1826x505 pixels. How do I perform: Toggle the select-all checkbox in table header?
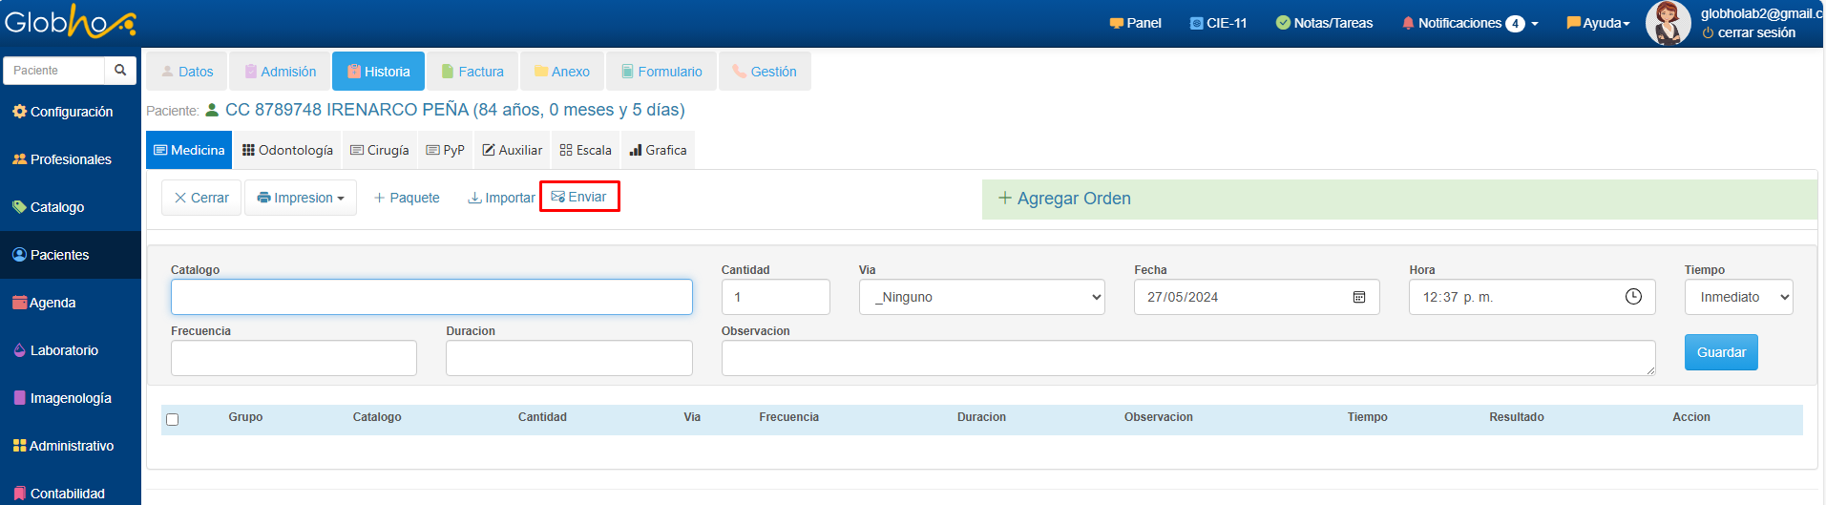pos(173,419)
